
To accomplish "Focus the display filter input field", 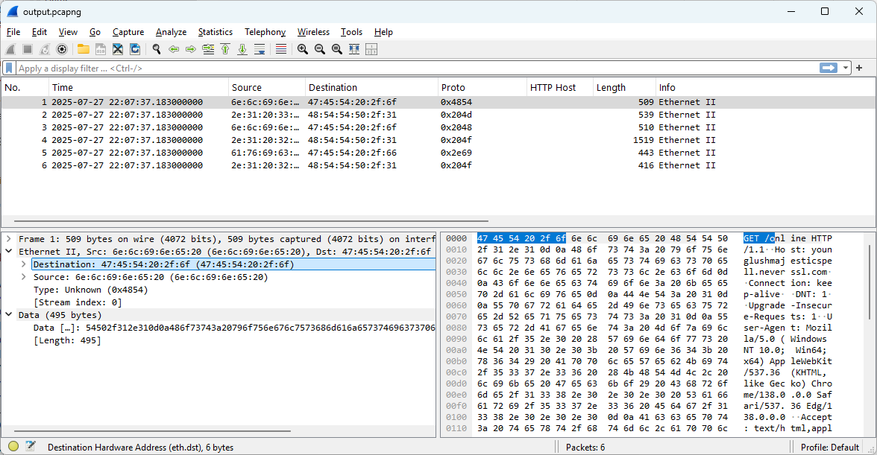I will click(x=417, y=68).
